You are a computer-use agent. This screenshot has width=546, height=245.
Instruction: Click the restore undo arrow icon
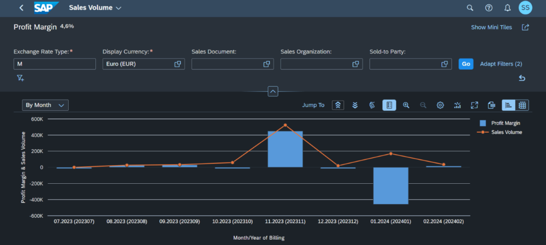click(x=522, y=78)
